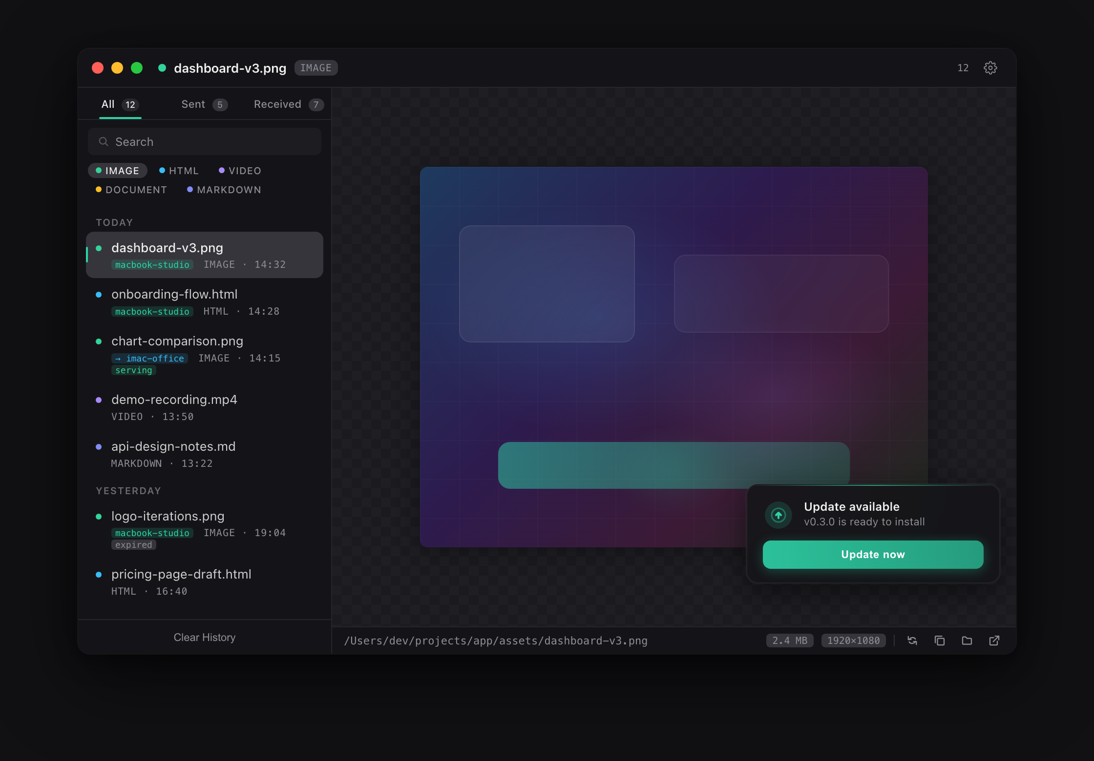
Task: Open the settings gear in the title bar
Action: [990, 68]
